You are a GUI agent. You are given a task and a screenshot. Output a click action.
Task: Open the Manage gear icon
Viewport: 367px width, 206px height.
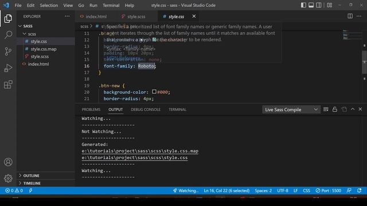tap(8, 178)
